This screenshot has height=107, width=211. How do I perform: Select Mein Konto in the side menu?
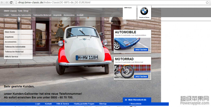tap(18, 32)
